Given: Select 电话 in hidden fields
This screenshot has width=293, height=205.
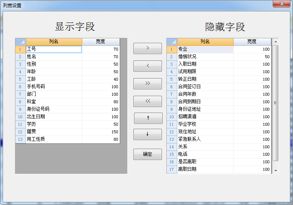Looking at the screenshot, I should tap(205, 154).
